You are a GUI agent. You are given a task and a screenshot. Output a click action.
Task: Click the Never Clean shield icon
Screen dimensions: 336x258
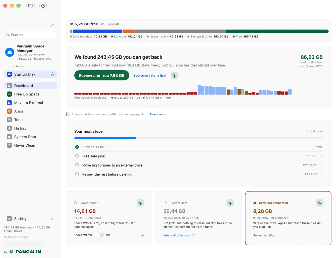point(9,145)
